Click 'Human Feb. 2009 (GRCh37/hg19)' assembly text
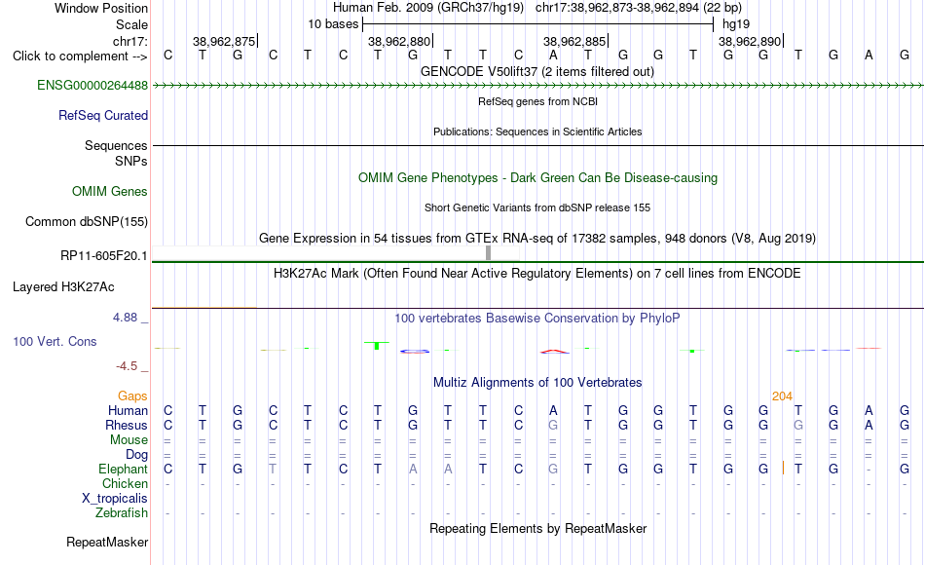 point(428,8)
